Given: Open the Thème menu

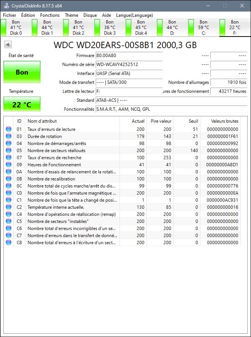Looking at the screenshot, I should 72,15.
